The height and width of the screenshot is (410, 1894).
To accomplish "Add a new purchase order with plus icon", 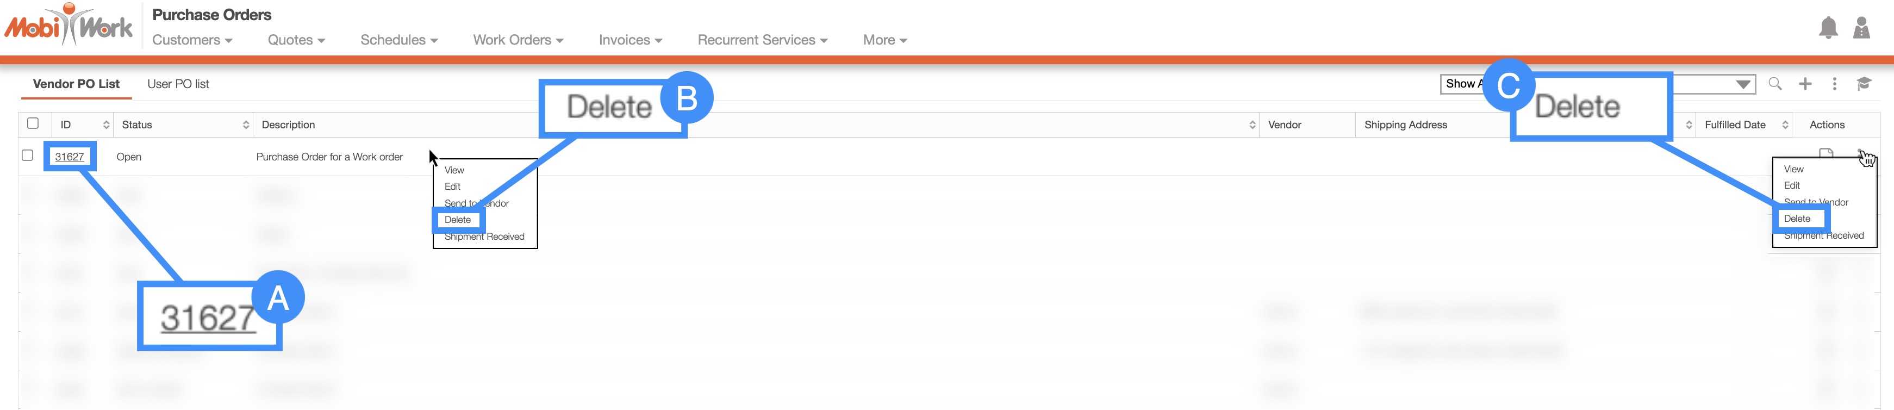I will point(1805,84).
